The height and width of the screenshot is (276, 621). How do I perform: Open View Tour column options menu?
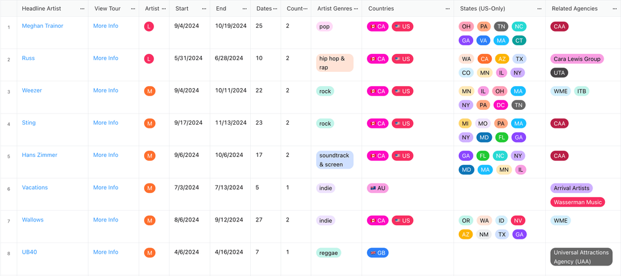click(x=133, y=9)
